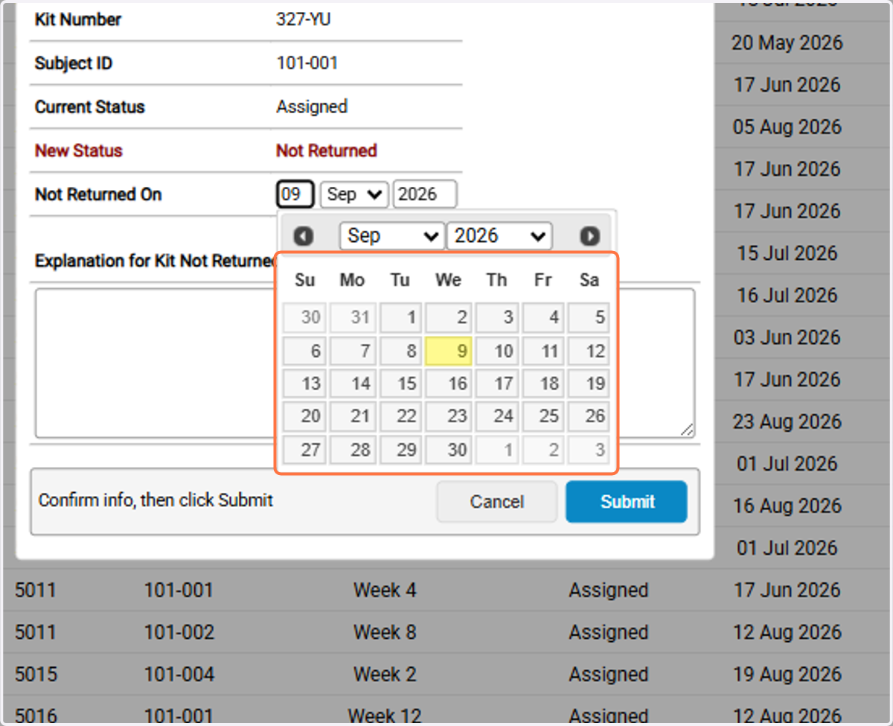The image size is (893, 726).
Task: Select September 22 in the calendar
Action: point(401,416)
